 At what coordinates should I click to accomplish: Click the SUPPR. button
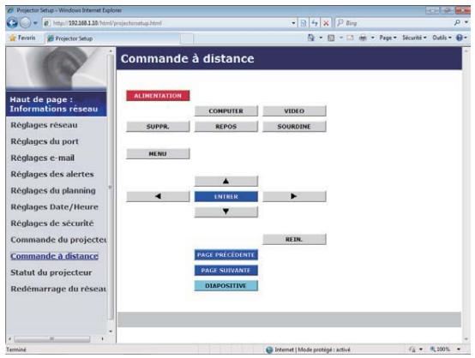[x=158, y=127]
